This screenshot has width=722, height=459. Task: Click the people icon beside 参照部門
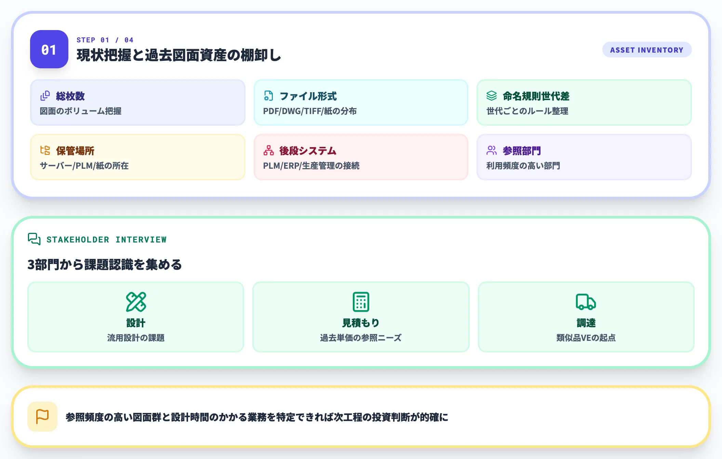point(491,151)
